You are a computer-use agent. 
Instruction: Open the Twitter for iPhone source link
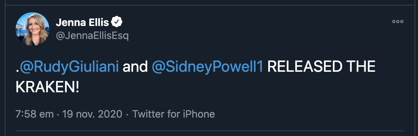(x=173, y=114)
